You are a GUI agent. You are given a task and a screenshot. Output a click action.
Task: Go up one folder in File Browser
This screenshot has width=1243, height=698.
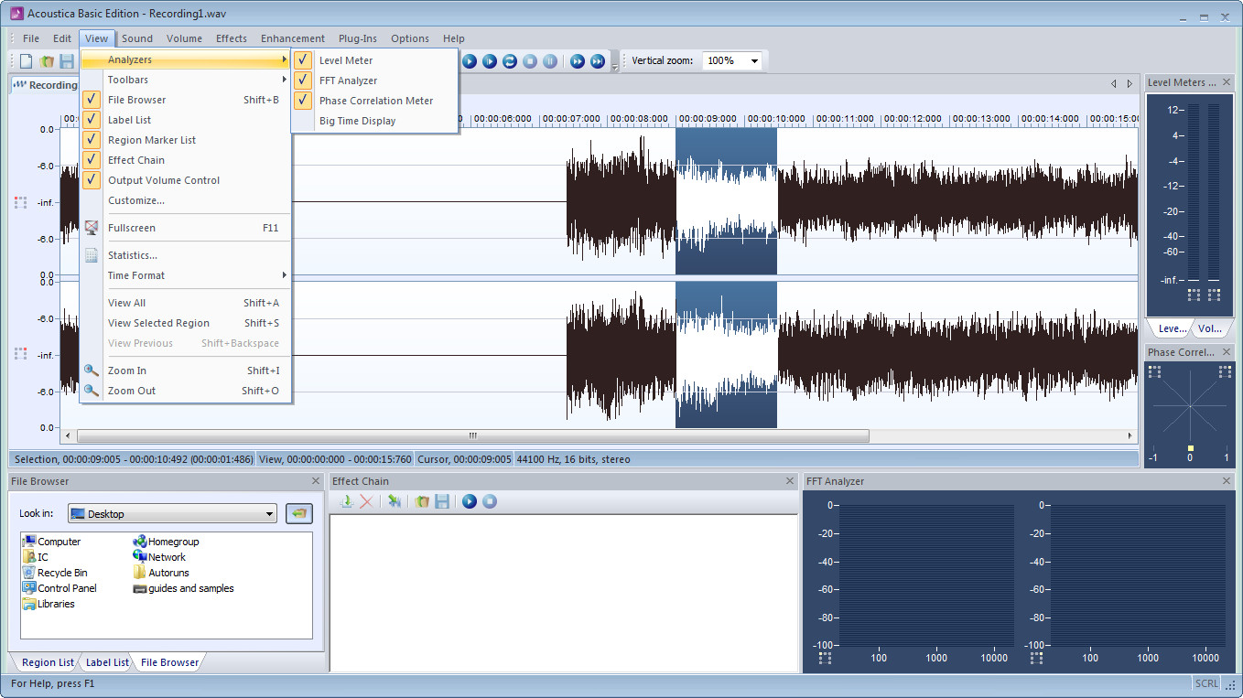point(298,513)
